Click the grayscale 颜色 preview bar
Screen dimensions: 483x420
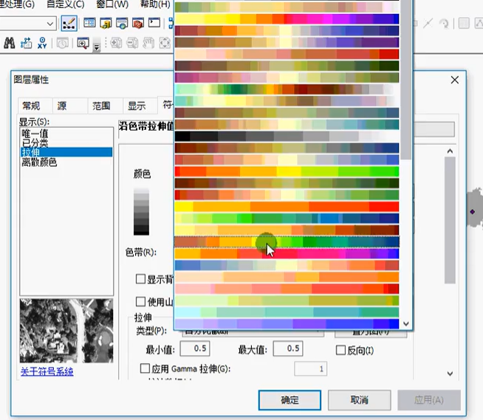point(141,212)
